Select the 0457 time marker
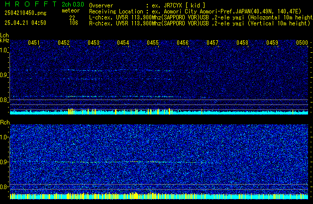313x204 pixels. (212, 43)
